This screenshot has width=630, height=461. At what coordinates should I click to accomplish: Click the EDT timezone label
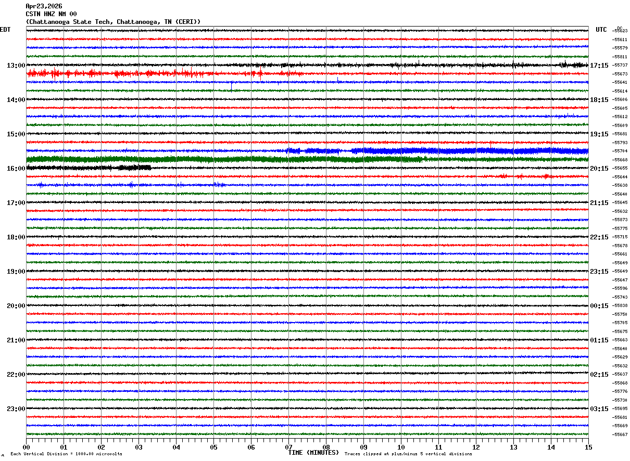click(5, 30)
